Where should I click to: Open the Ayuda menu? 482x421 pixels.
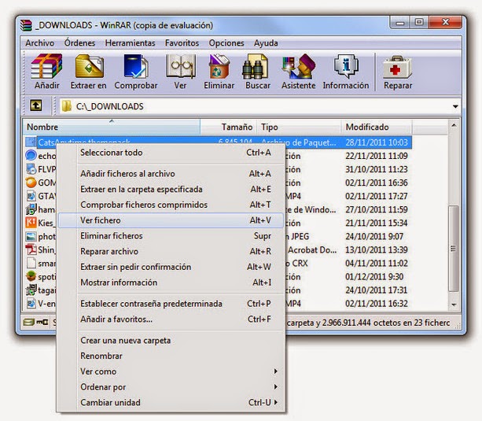[x=266, y=42]
